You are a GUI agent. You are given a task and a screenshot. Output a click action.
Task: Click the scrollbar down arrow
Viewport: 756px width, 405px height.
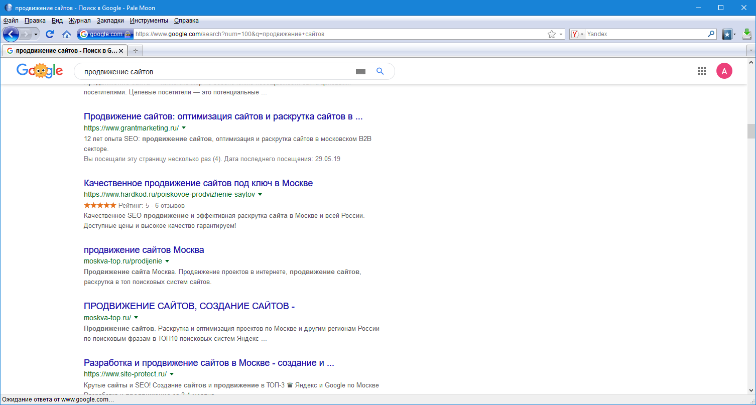point(751,390)
